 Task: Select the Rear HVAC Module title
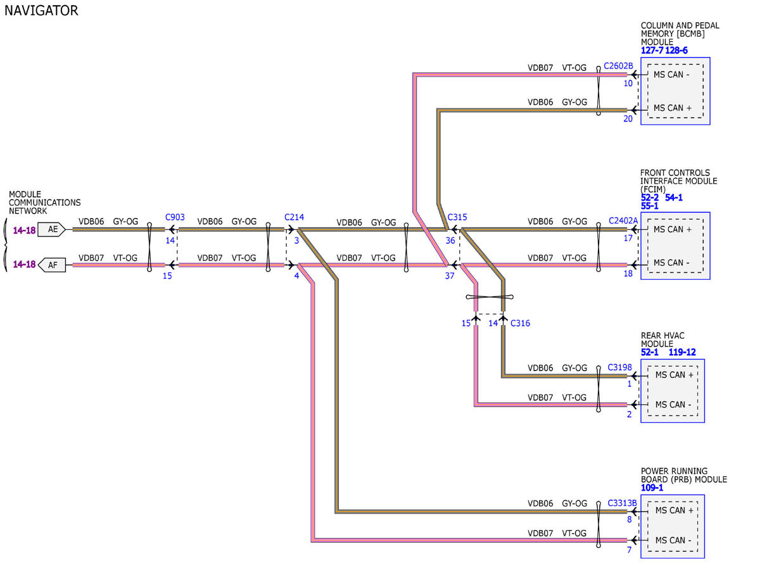pyautogui.click(x=662, y=340)
